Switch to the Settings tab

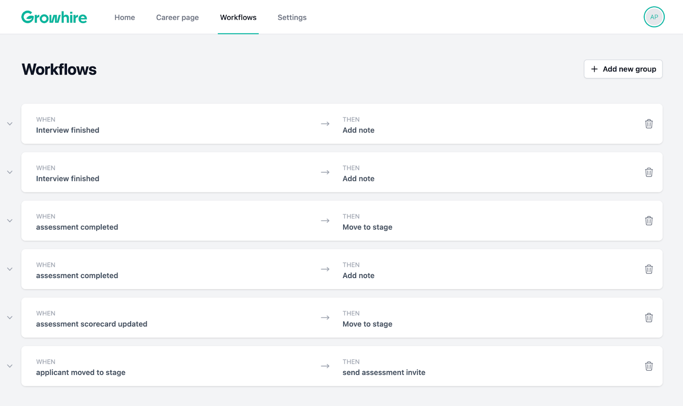click(292, 17)
